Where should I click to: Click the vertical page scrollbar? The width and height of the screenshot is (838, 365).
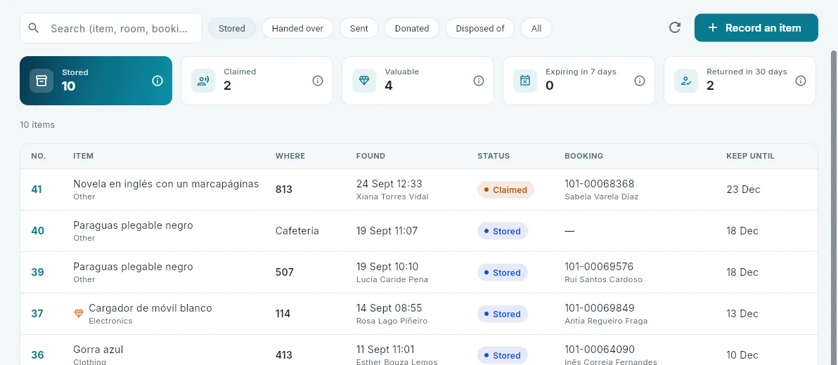click(834, 208)
